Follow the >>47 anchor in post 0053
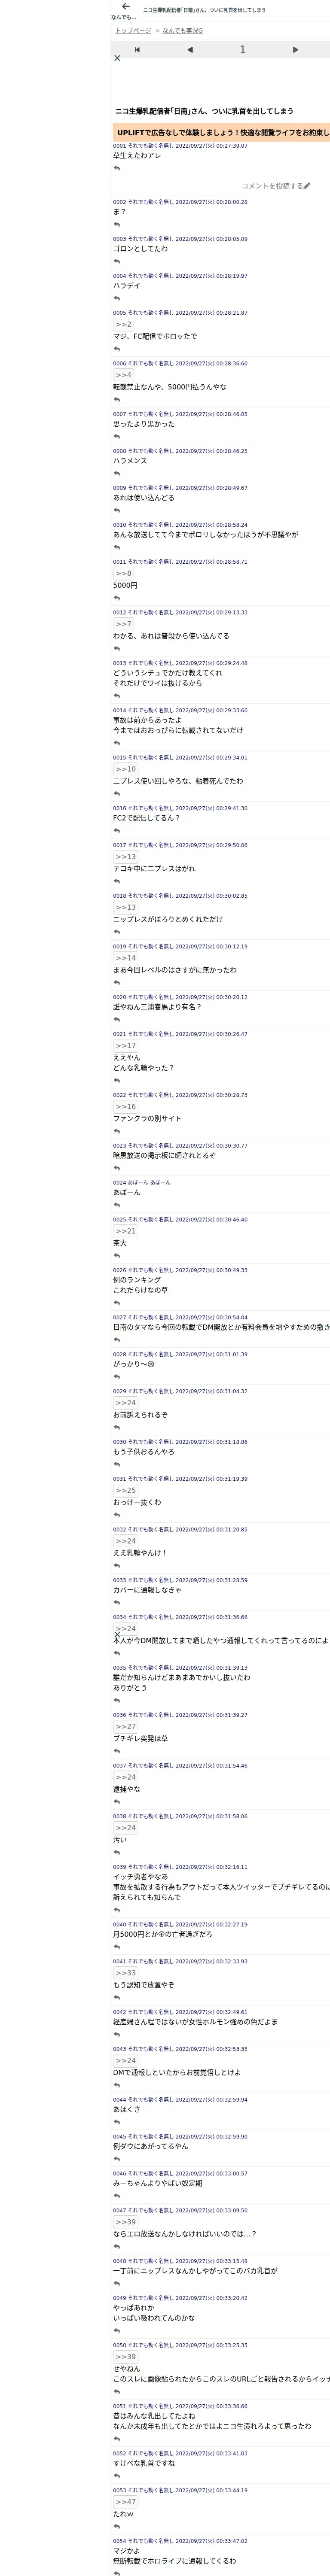The width and height of the screenshot is (330, 2576). coord(126,2502)
